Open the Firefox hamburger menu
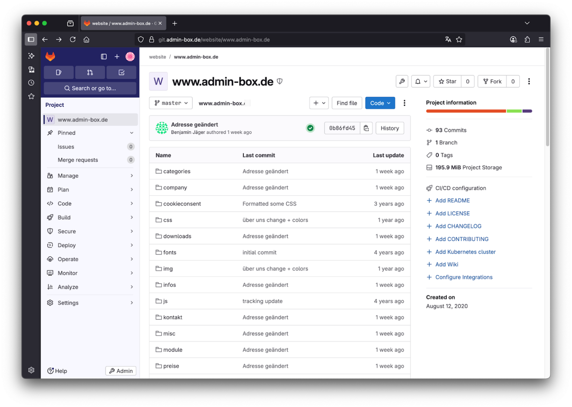572x407 pixels. click(x=541, y=39)
